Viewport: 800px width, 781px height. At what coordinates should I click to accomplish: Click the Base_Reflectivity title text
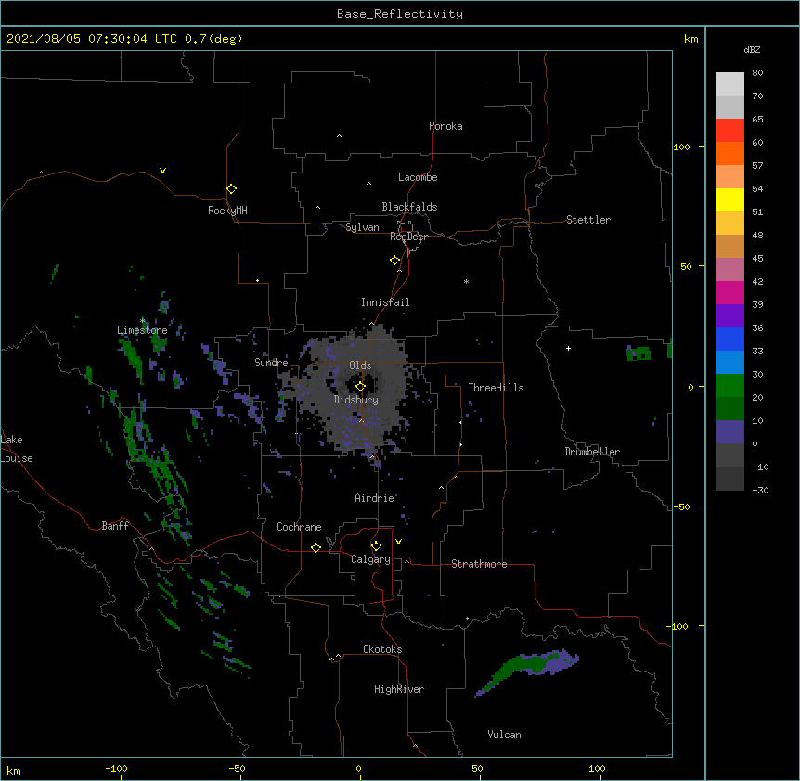[400, 14]
